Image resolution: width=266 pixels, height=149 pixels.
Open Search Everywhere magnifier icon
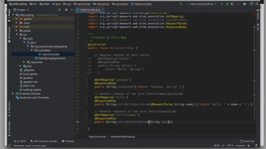[x=257, y=4]
